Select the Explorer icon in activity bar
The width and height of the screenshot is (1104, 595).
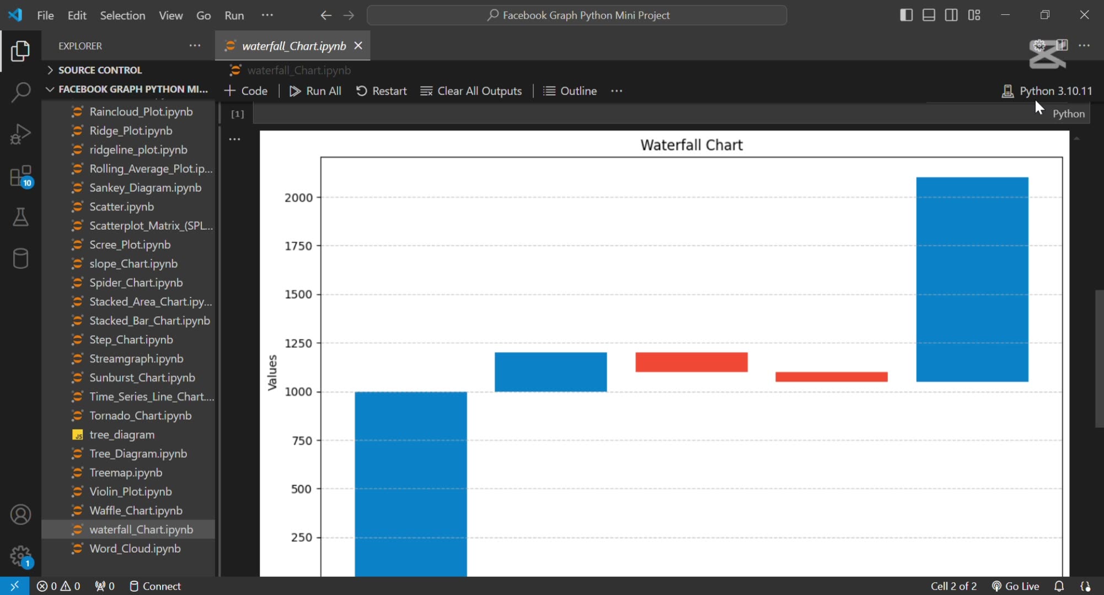click(20, 51)
